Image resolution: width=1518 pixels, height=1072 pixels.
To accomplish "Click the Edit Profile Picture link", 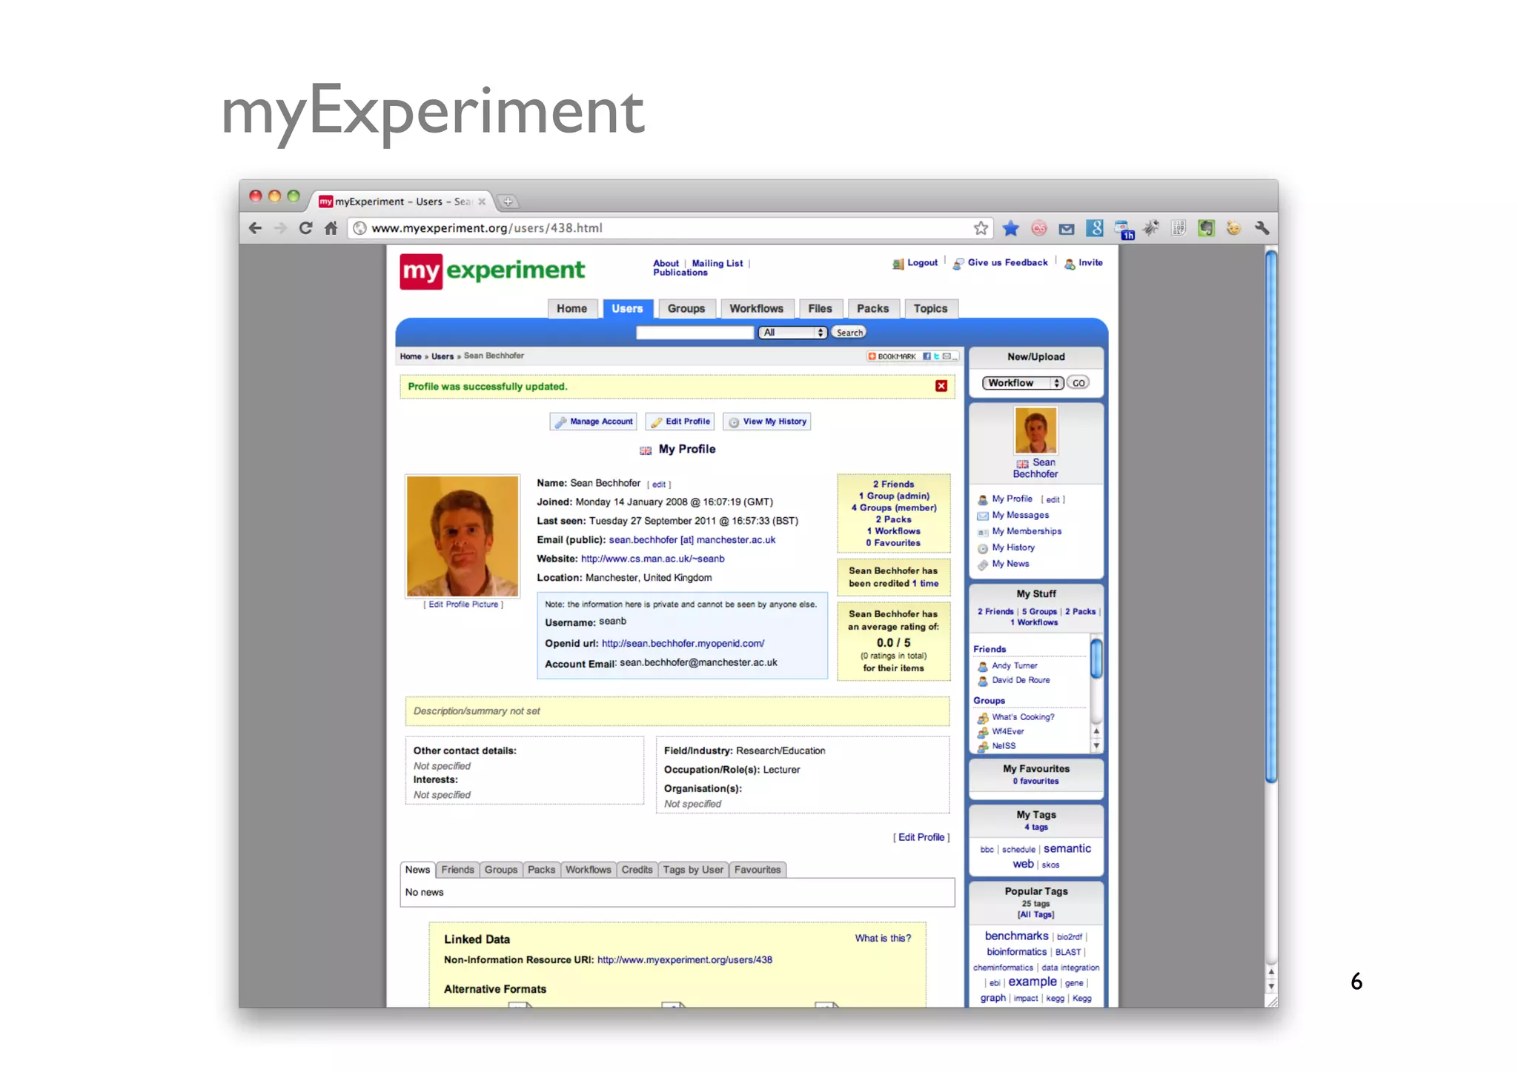I will coord(463,605).
